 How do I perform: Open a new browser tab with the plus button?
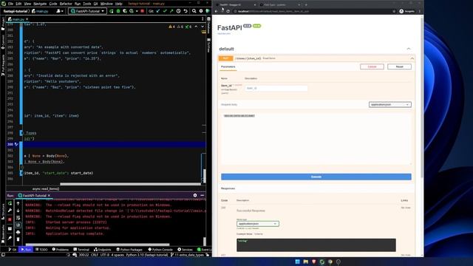(x=306, y=5)
